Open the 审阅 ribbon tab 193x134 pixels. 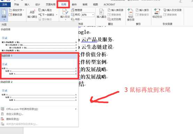[85, 5]
